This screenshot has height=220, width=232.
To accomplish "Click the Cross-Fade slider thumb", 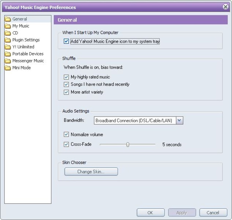I will pyautogui.click(x=128, y=144).
